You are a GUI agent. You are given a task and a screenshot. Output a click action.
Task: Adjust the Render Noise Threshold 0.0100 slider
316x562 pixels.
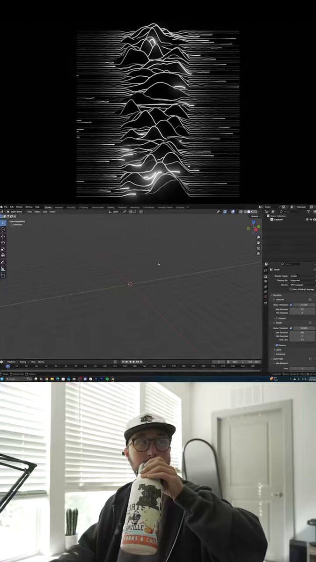click(x=304, y=328)
